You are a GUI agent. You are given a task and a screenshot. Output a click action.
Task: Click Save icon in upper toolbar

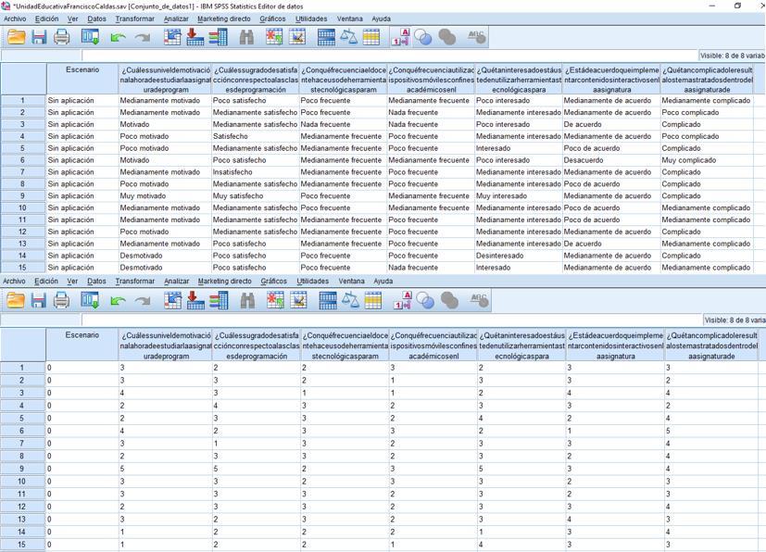39,37
